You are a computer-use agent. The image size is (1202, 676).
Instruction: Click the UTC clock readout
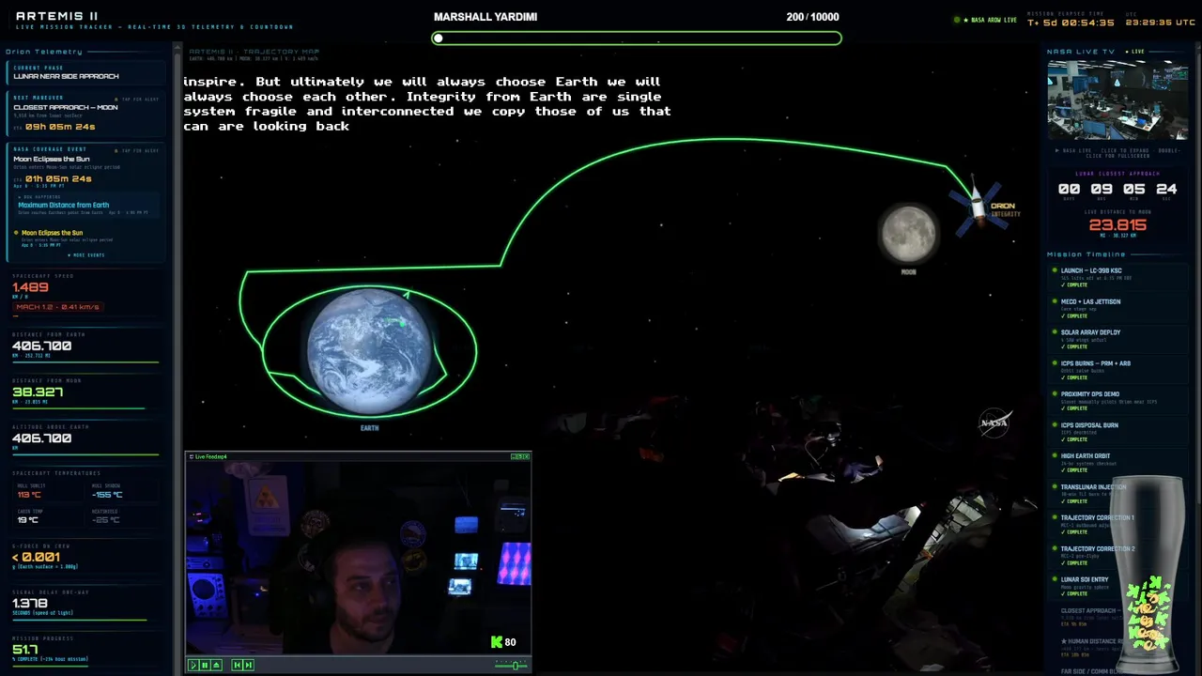1160,23
